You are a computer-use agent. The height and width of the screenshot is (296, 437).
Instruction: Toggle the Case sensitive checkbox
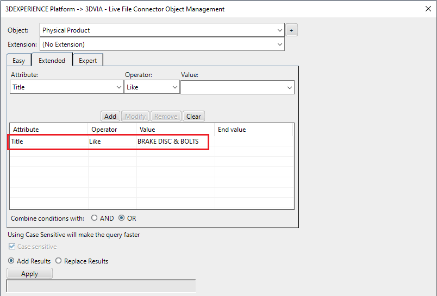click(12, 246)
